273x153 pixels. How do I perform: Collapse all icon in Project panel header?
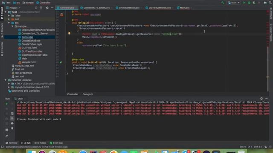41,8
